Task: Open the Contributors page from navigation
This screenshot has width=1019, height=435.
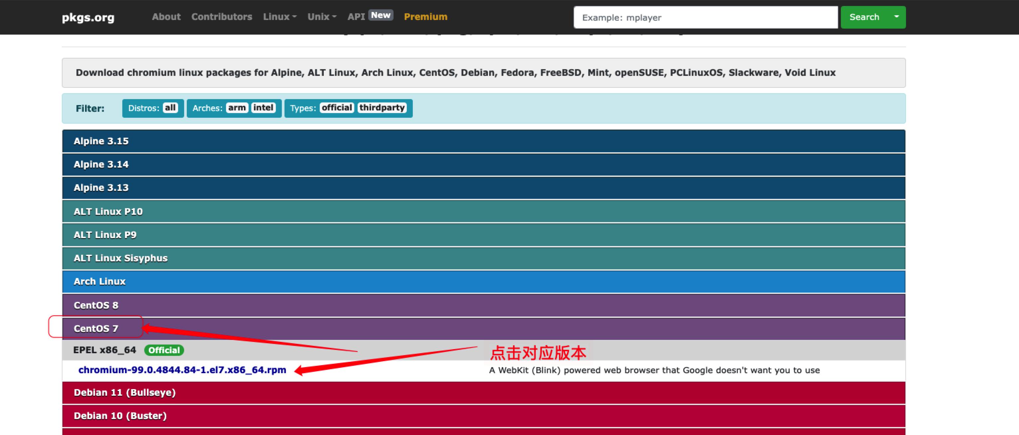Action: pos(221,16)
